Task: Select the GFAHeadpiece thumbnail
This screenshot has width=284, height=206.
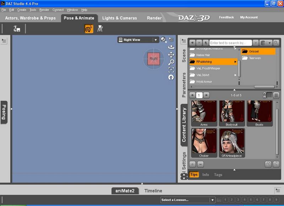Action: click(x=232, y=143)
